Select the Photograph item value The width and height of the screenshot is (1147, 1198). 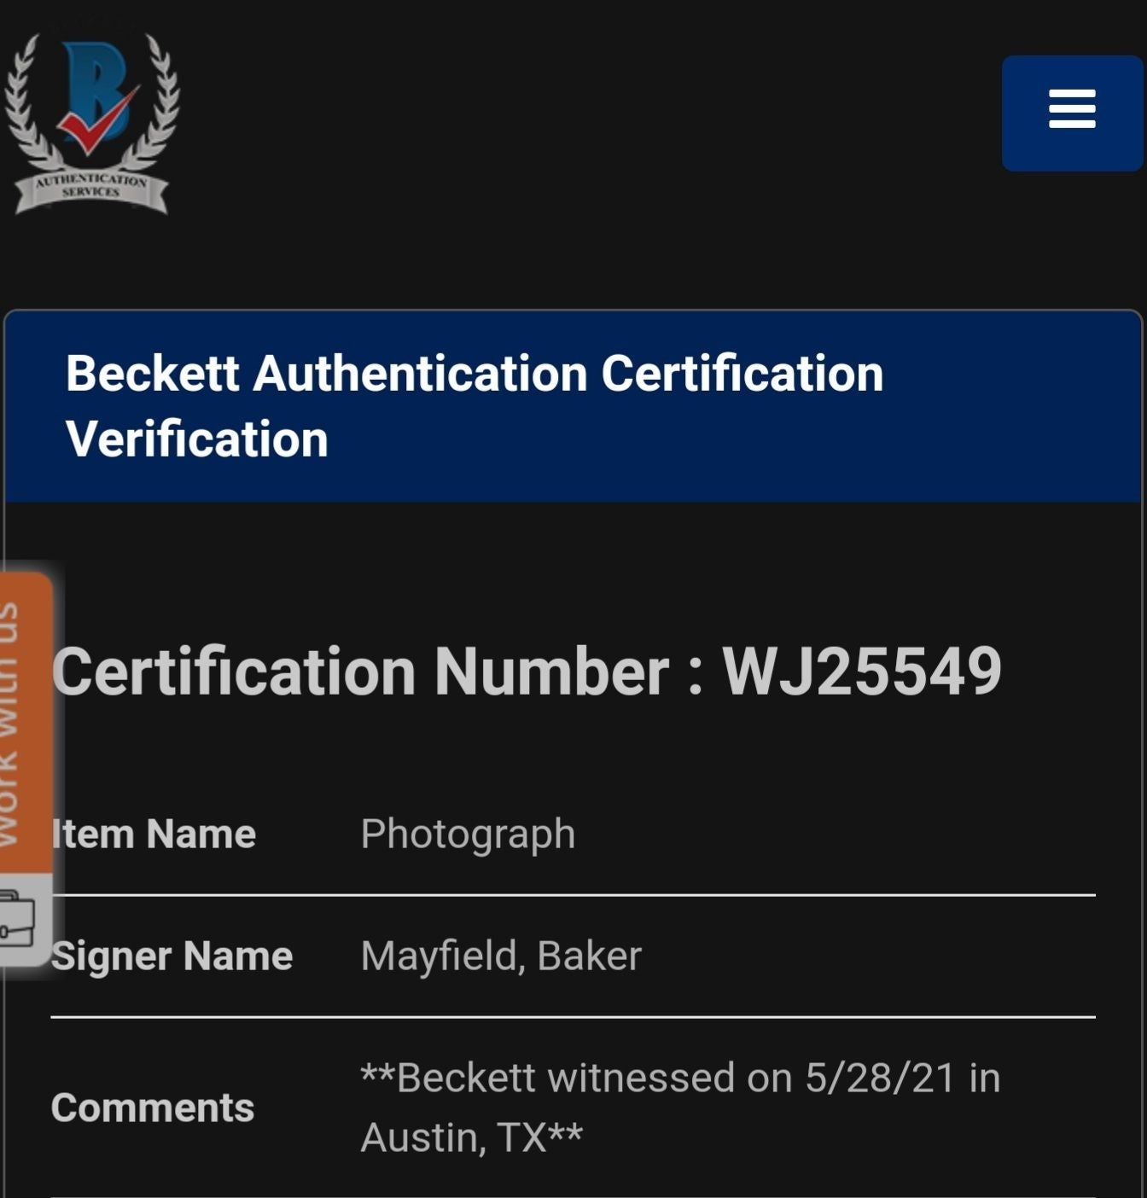468,835
